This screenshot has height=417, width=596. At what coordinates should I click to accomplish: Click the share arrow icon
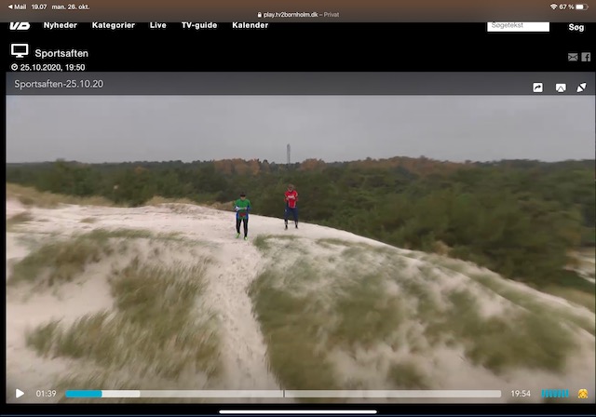tap(538, 87)
